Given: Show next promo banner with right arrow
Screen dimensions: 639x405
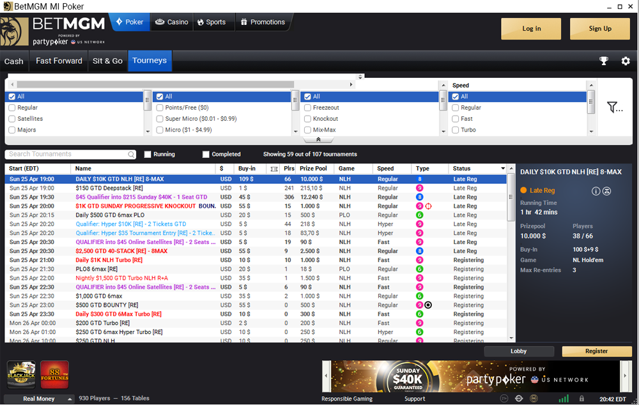Looking at the screenshot, I should 625,376.
